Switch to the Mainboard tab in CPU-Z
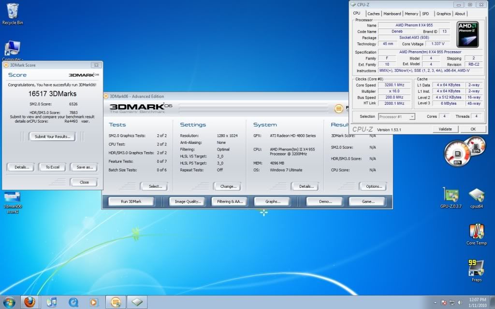This screenshot has height=309, width=495. (x=392, y=14)
